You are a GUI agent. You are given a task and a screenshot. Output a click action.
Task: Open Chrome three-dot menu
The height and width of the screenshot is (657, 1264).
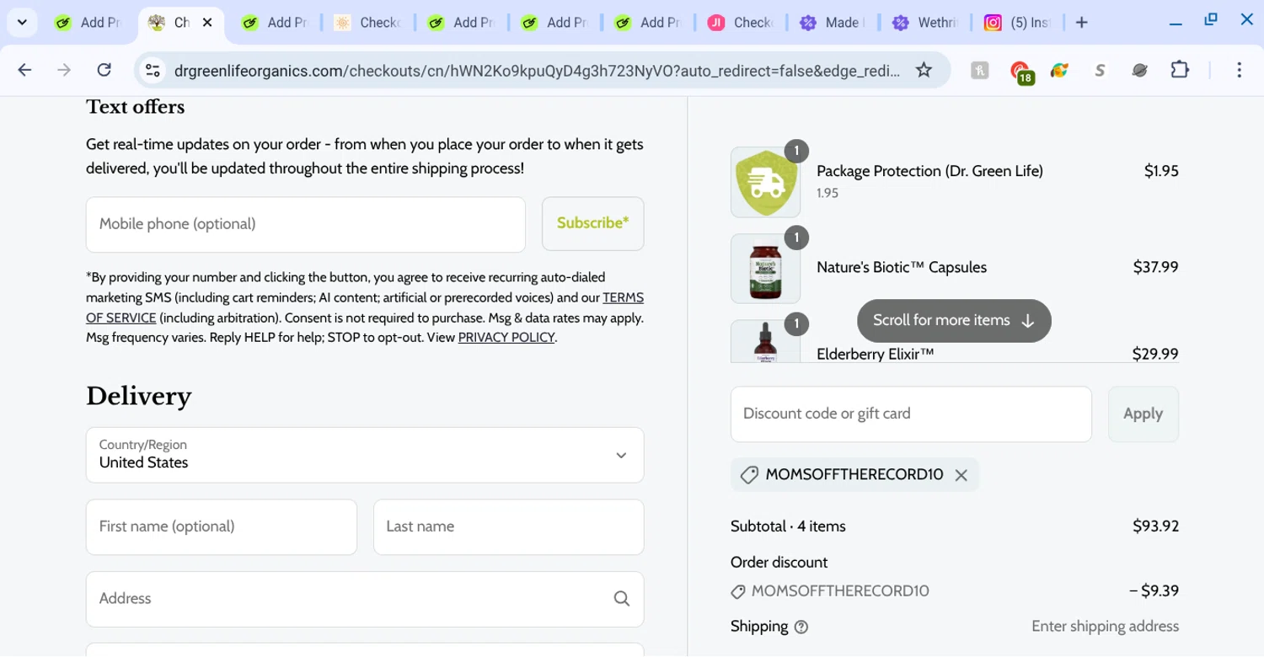tap(1239, 70)
